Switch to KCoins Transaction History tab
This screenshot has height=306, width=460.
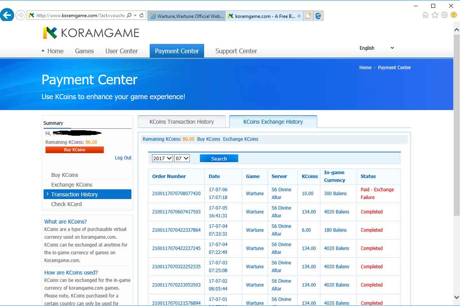click(182, 122)
